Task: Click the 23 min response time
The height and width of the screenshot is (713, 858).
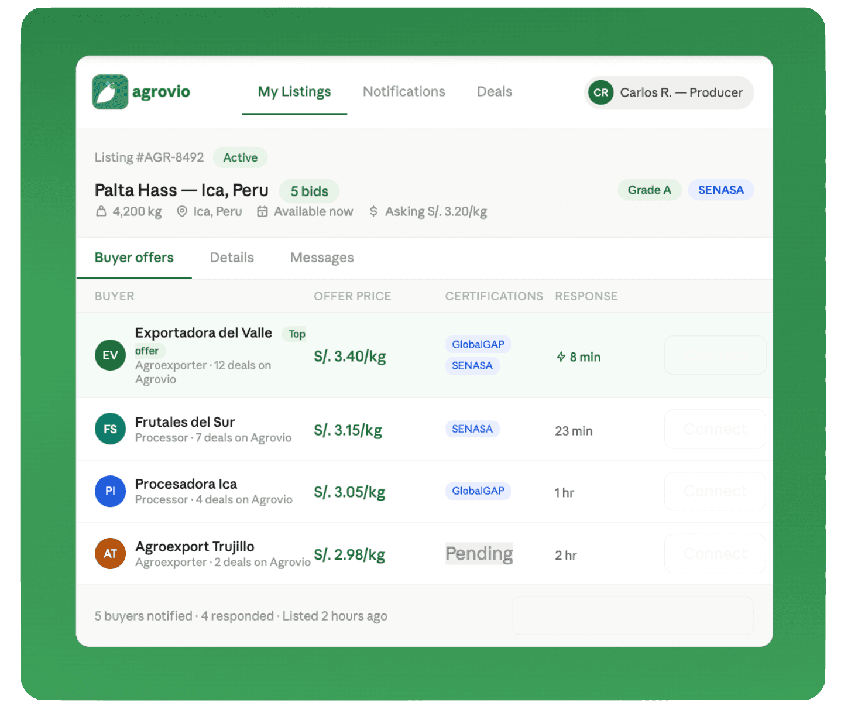Action: tap(574, 431)
